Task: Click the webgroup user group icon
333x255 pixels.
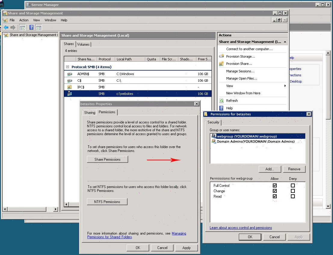Action: [x=214, y=136]
